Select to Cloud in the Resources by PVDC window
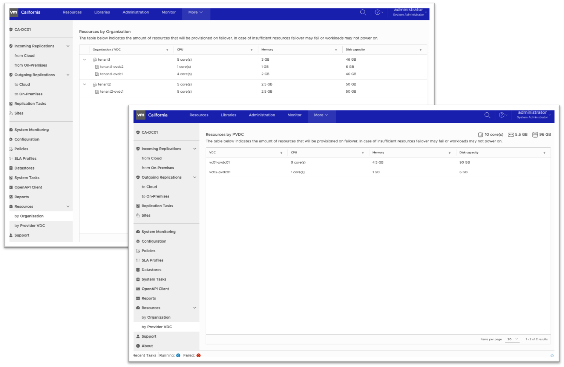The width and height of the screenshot is (564, 367). [x=149, y=187]
